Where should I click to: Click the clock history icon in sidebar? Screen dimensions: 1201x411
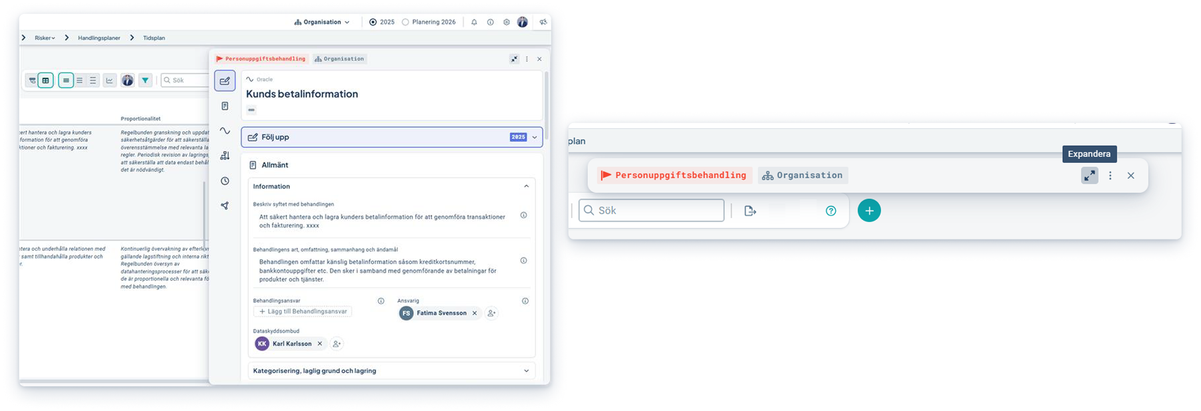(225, 181)
